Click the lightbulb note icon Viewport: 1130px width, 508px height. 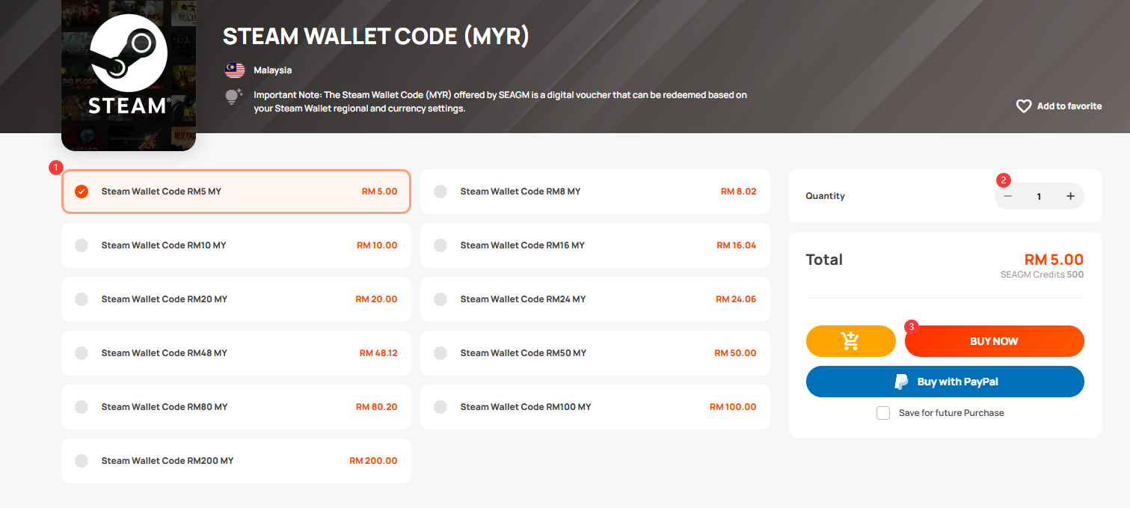coord(234,97)
